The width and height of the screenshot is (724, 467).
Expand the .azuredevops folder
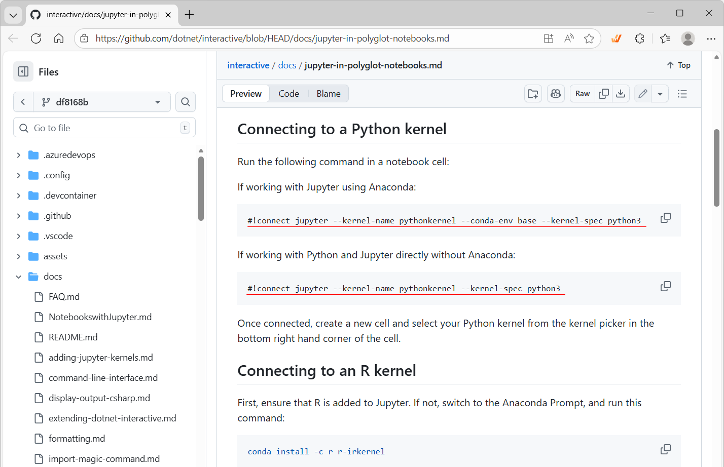19,155
